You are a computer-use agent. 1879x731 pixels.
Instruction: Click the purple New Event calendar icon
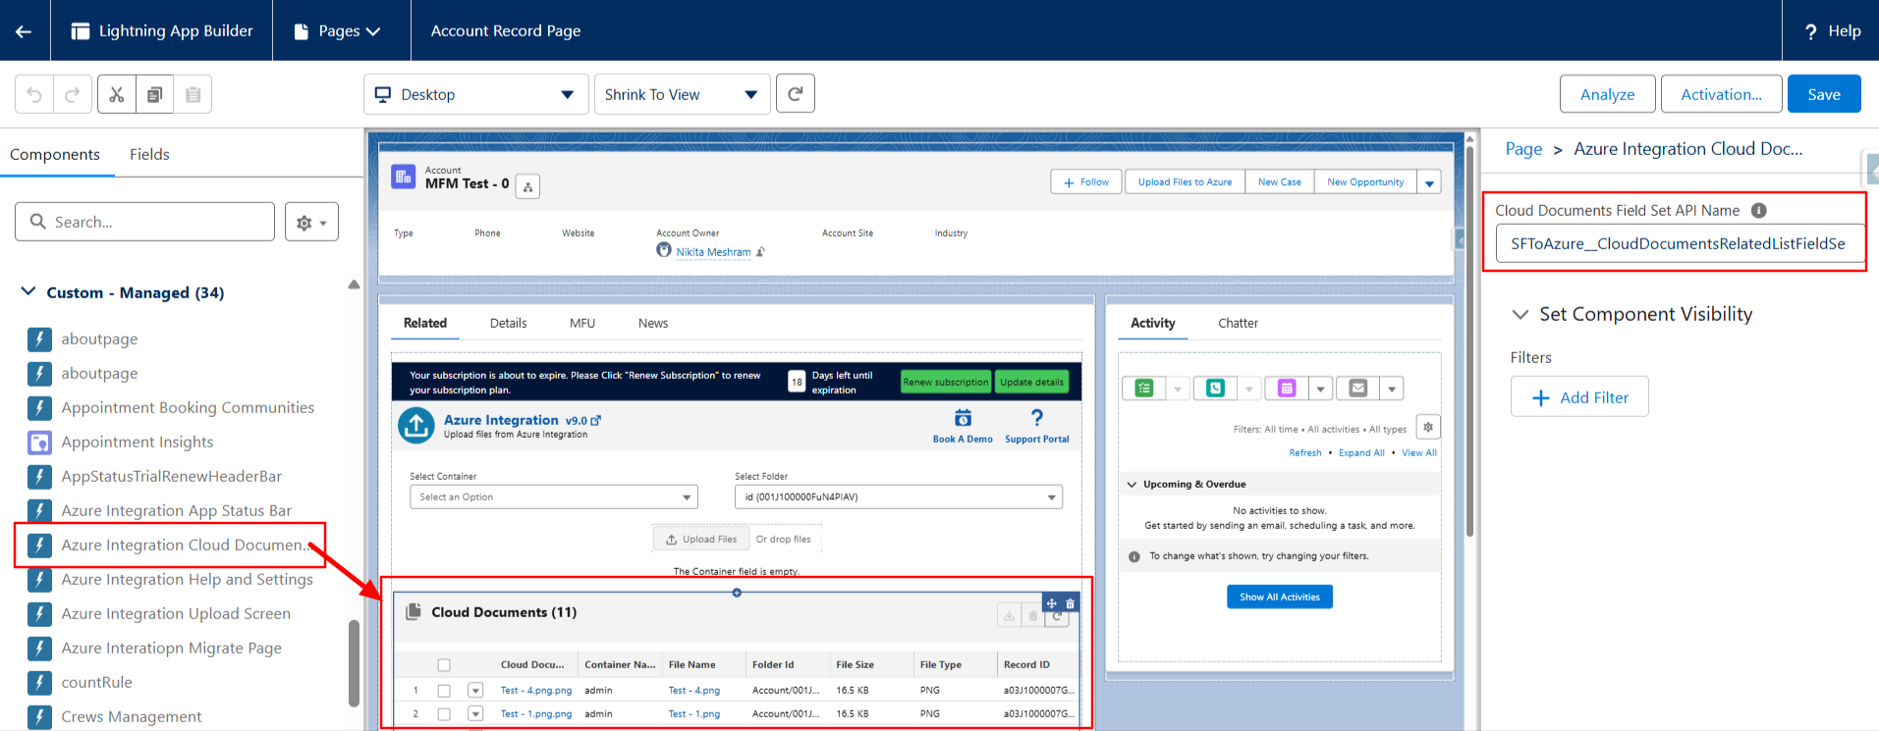(1287, 389)
